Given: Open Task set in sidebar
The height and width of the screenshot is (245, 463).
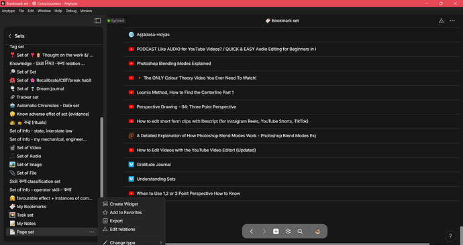Looking at the screenshot, I should [x=25, y=215].
